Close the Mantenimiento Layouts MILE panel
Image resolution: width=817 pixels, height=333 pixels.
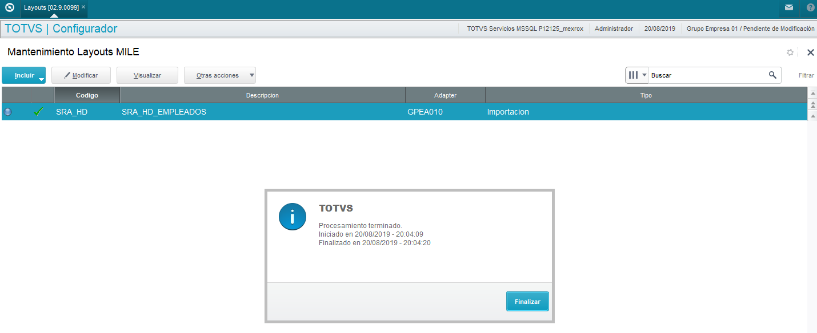click(x=810, y=52)
